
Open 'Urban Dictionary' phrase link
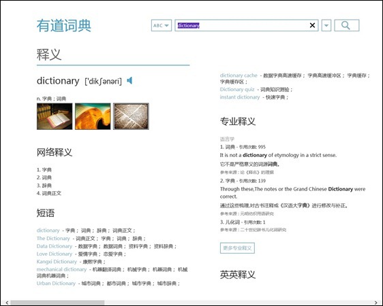(56, 284)
